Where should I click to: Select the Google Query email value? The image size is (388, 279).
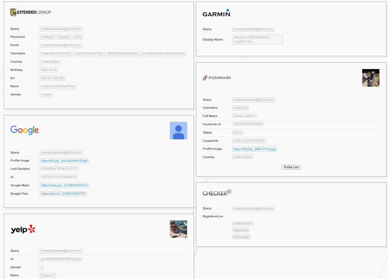pyautogui.click(x=61, y=153)
